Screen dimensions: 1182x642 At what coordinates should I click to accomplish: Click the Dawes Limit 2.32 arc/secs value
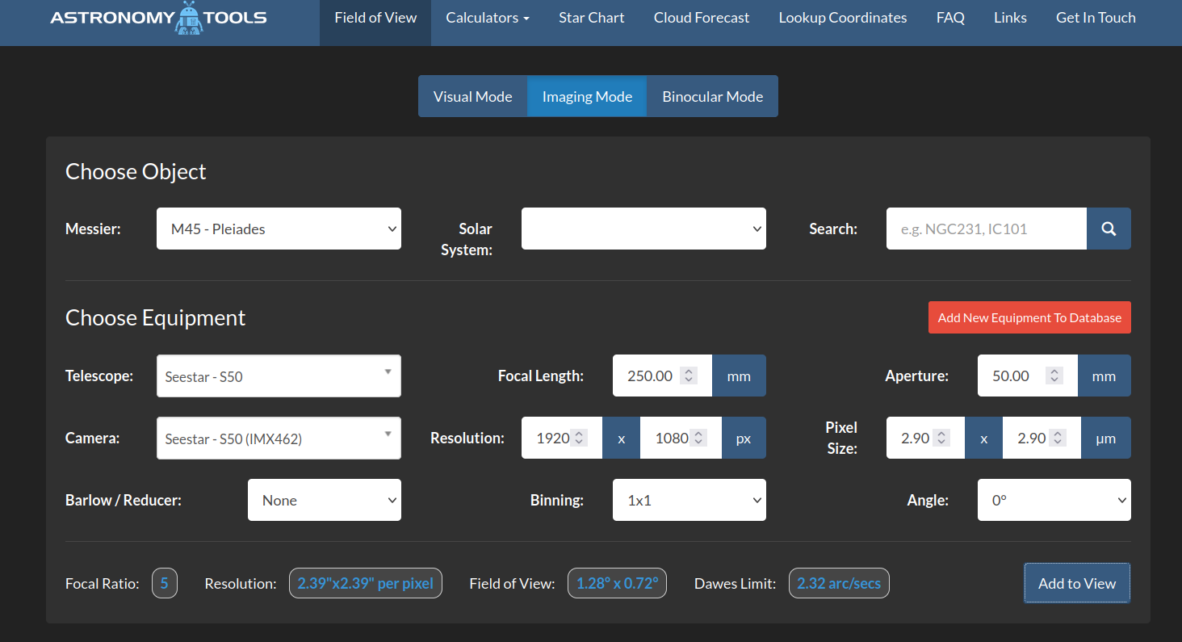pos(839,583)
